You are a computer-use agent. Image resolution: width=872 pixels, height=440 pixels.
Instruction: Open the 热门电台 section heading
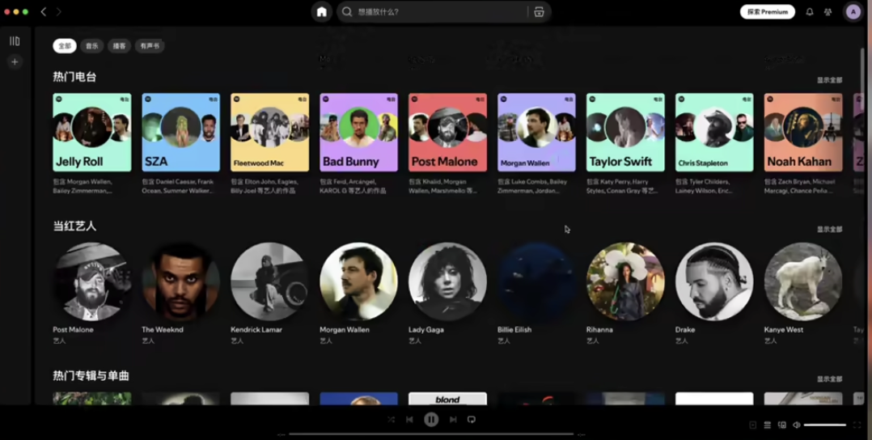[74, 77]
